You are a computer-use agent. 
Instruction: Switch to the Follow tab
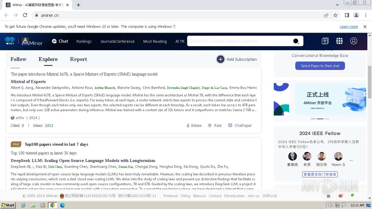click(18, 59)
